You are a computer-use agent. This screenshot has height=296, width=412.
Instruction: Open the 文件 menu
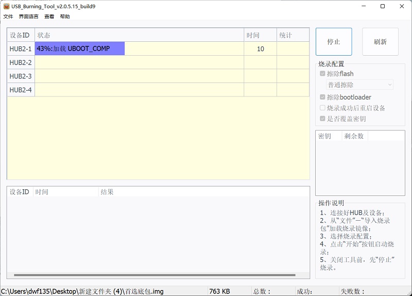coord(8,17)
